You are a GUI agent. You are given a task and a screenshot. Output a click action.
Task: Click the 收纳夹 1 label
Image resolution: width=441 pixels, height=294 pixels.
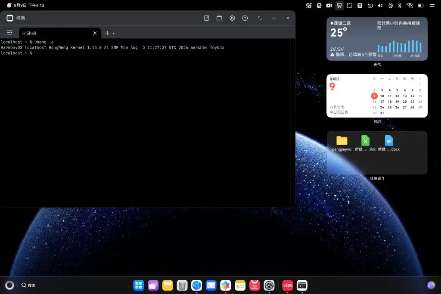coord(377,179)
